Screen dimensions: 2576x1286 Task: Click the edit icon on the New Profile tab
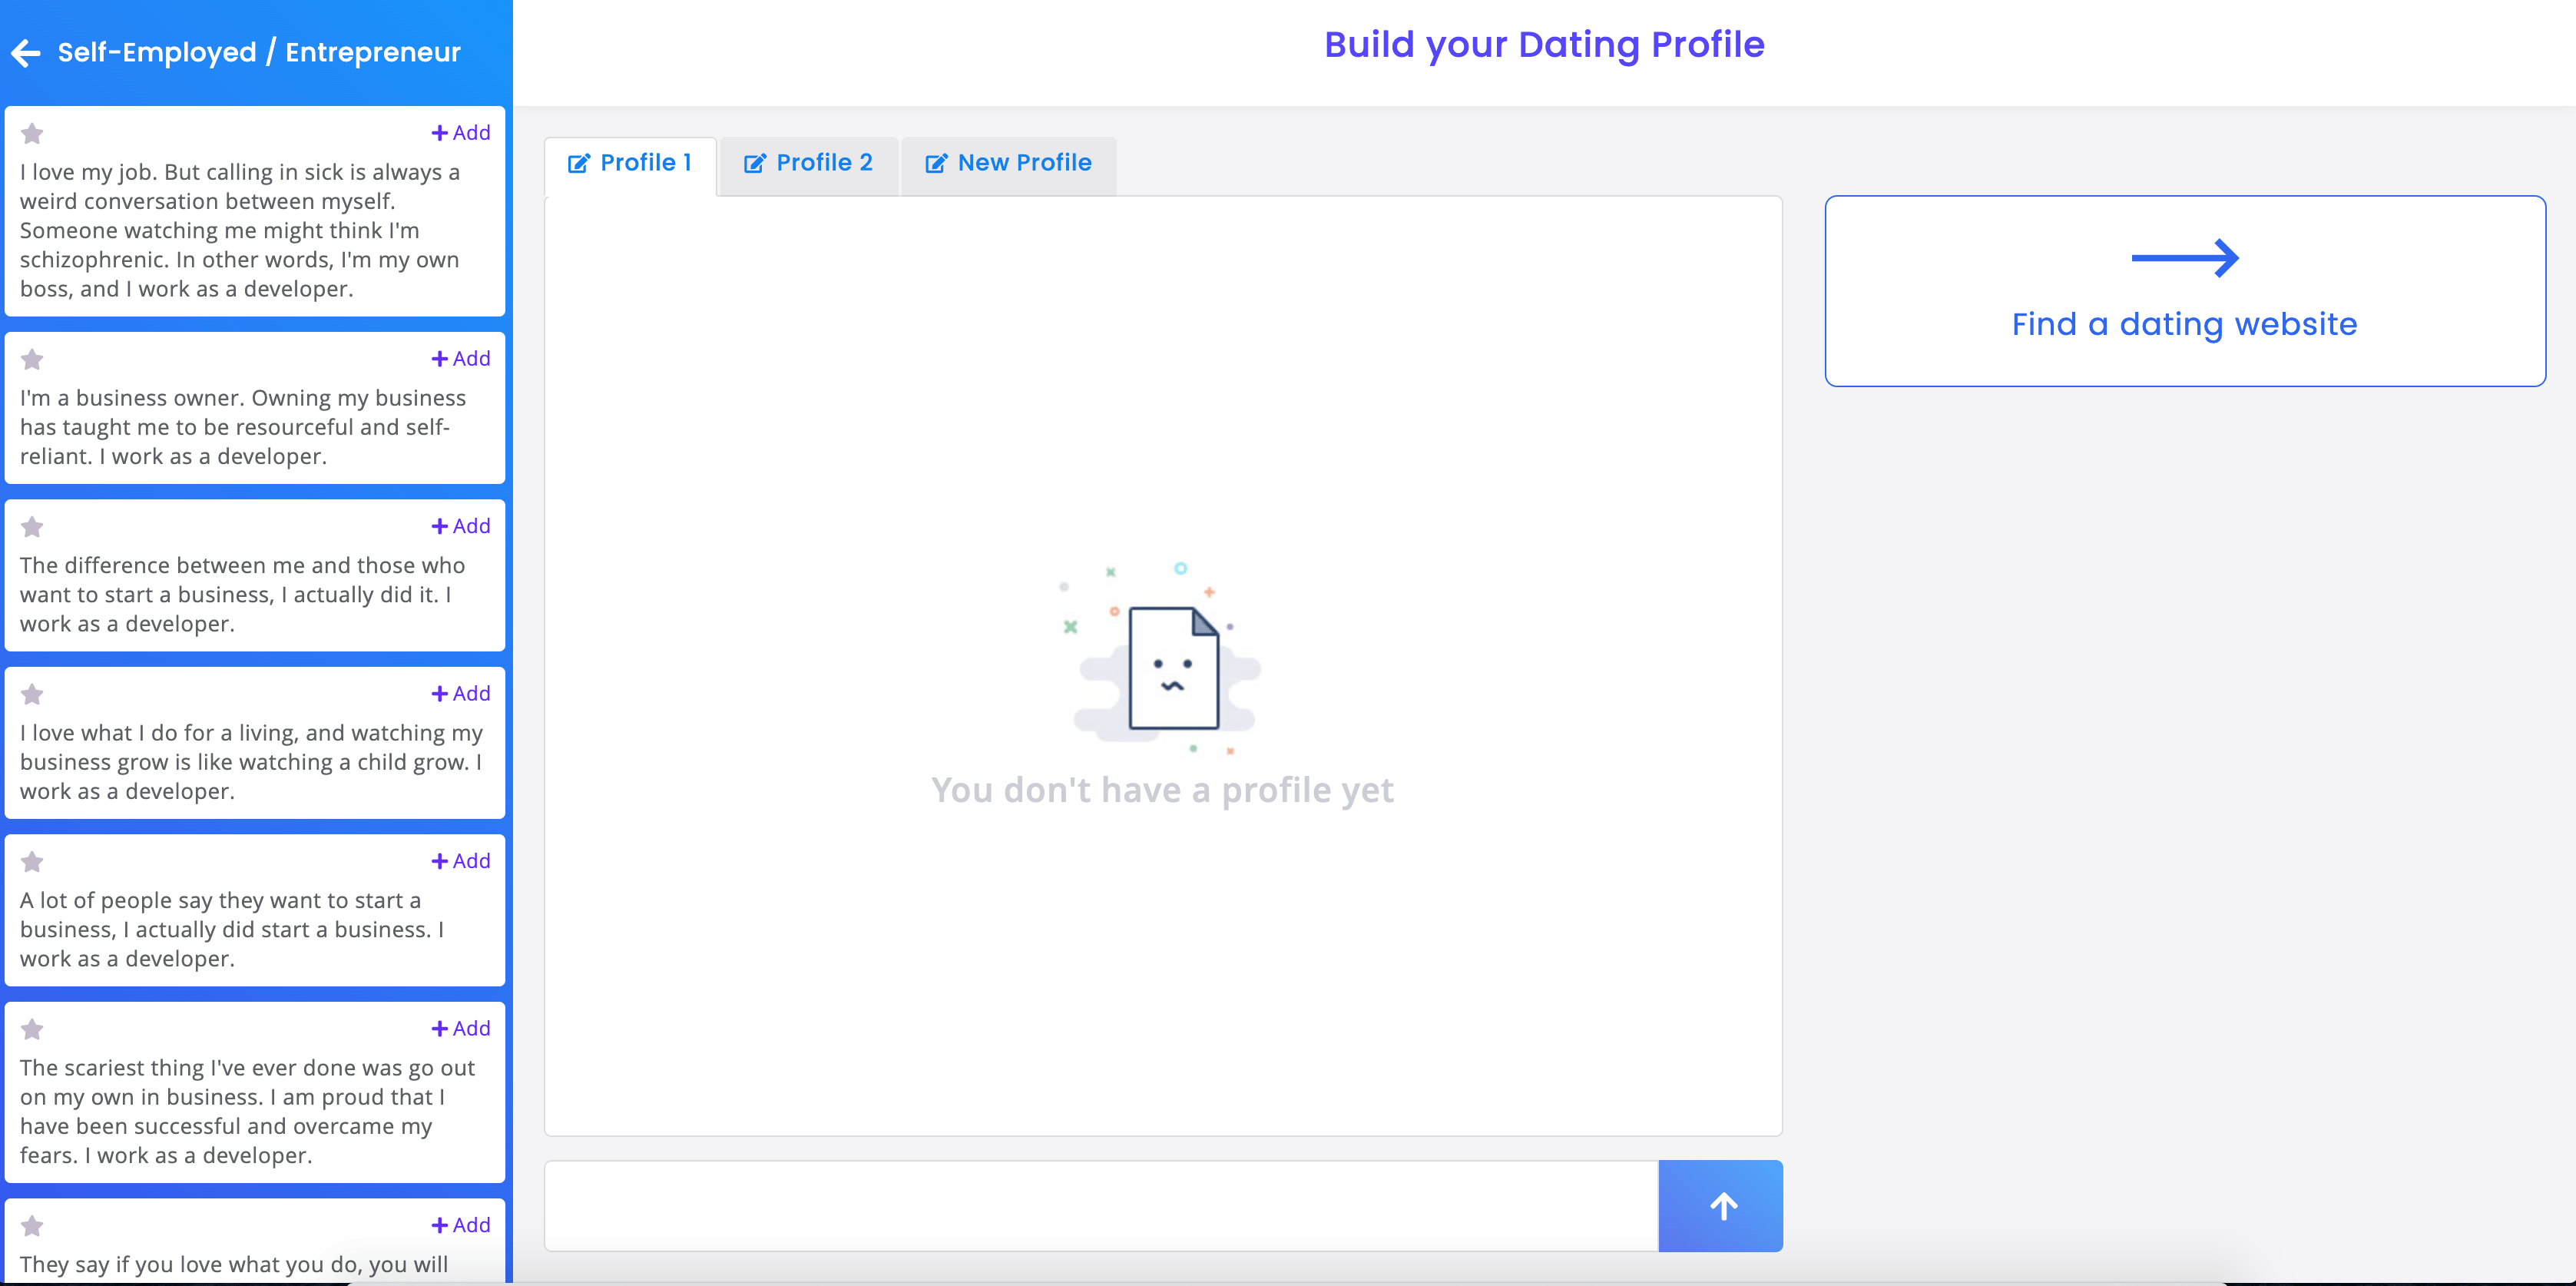click(936, 163)
